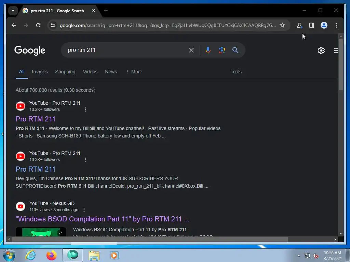Click the Show desktop button
Image resolution: width=350 pixels, height=262 pixels.
[348, 255]
